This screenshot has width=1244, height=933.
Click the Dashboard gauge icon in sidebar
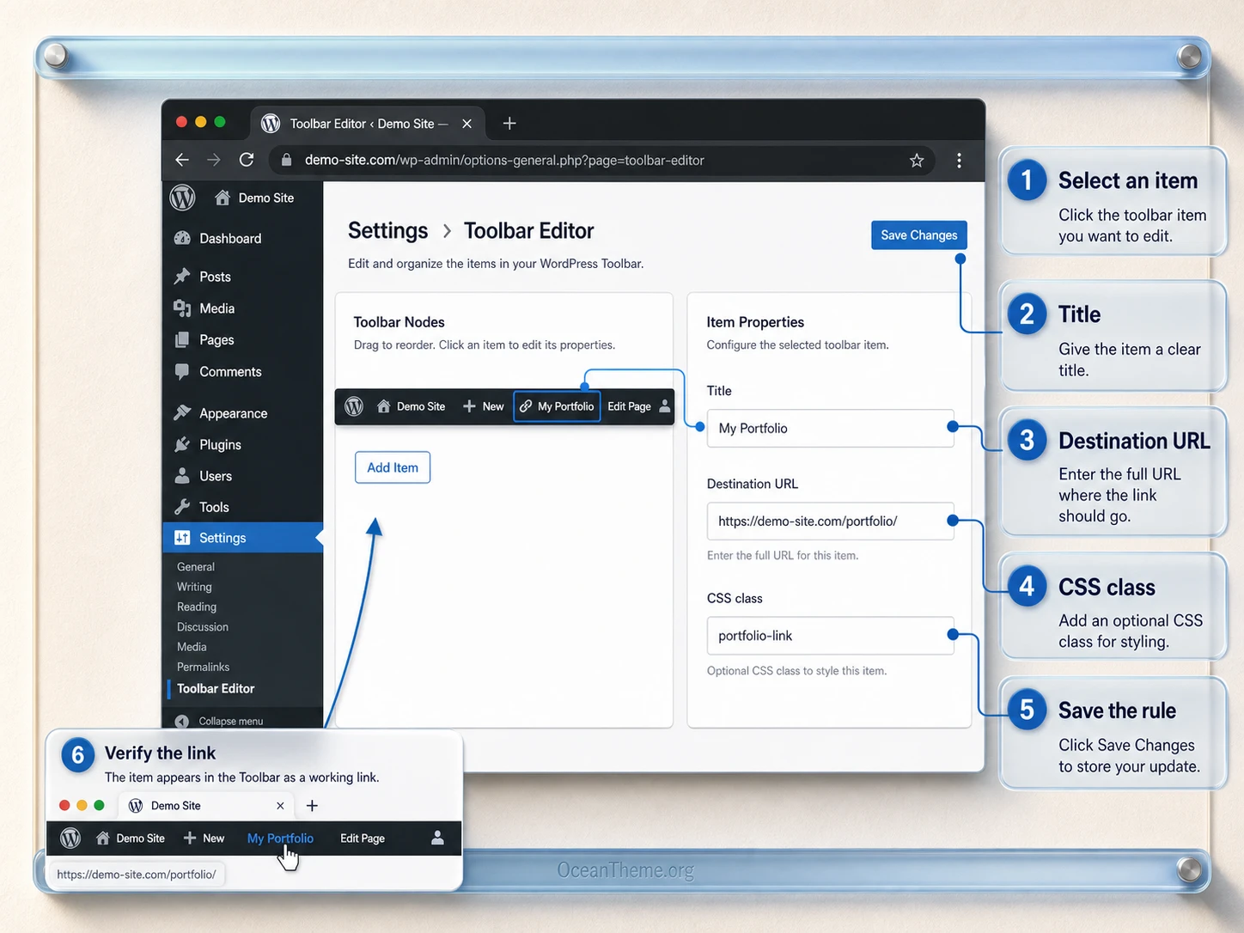coord(182,238)
